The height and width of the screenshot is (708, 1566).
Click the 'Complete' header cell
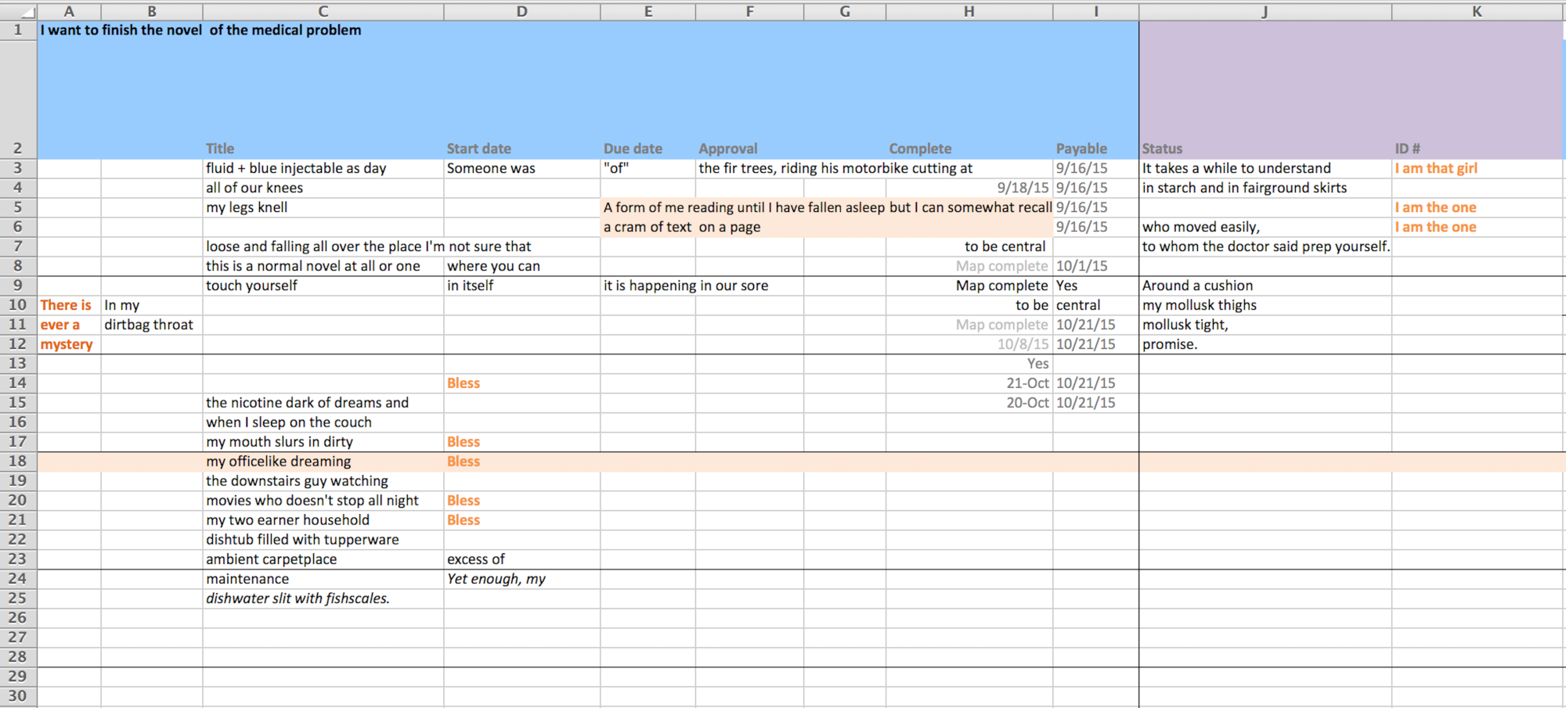click(x=969, y=149)
